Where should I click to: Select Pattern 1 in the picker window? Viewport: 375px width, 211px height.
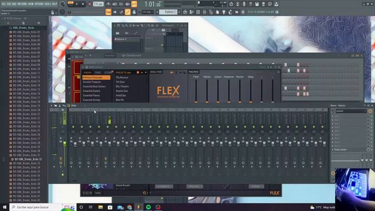point(126,39)
